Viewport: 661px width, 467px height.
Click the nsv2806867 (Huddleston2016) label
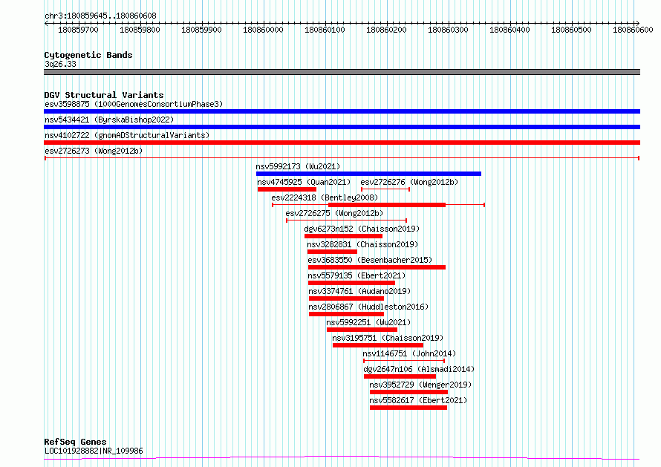coord(368,307)
